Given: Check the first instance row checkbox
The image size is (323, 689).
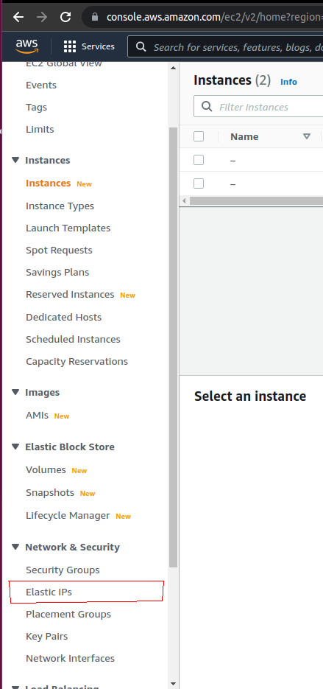Looking at the screenshot, I should coord(199,159).
